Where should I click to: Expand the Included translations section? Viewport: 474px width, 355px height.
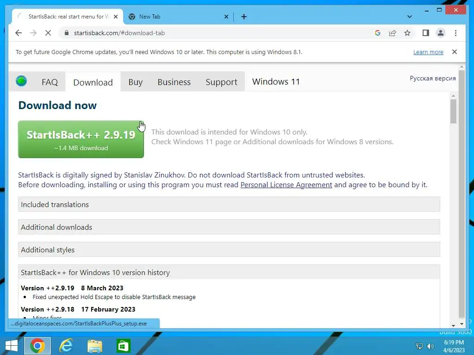point(229,204)
